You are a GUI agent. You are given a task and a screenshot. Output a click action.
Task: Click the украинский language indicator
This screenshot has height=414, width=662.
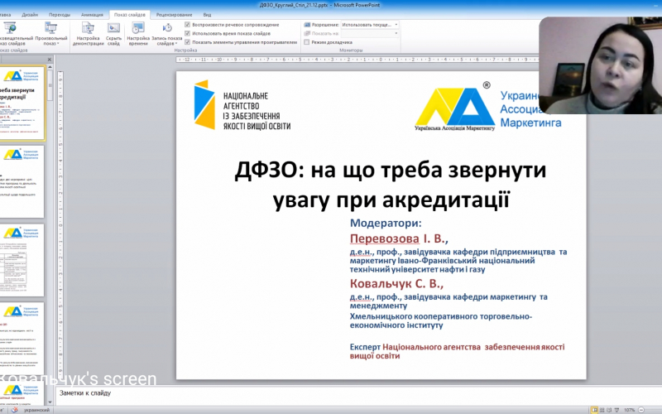[x=36, y=410]
